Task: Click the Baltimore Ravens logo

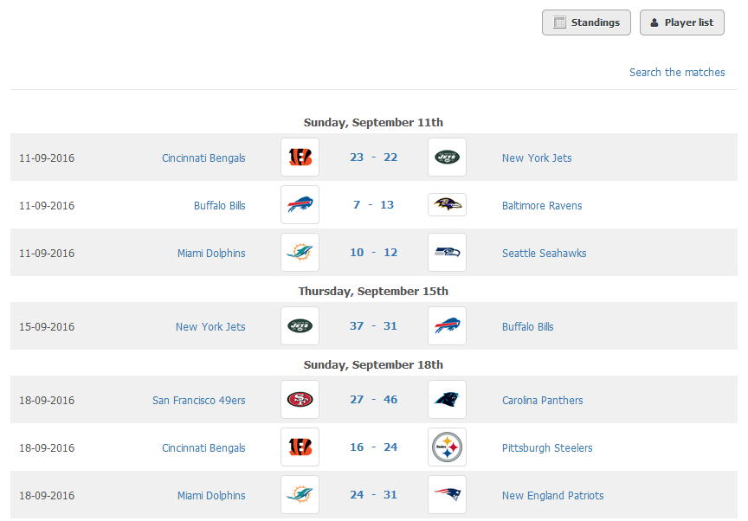Action: point(447,205)
